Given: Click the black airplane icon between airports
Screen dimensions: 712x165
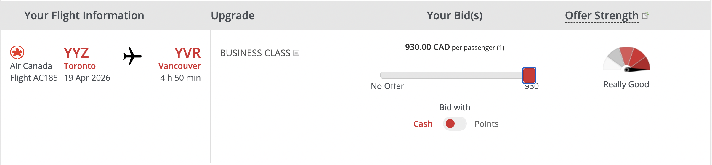Looking at the screenshot, I should click(x=132, y=56).
